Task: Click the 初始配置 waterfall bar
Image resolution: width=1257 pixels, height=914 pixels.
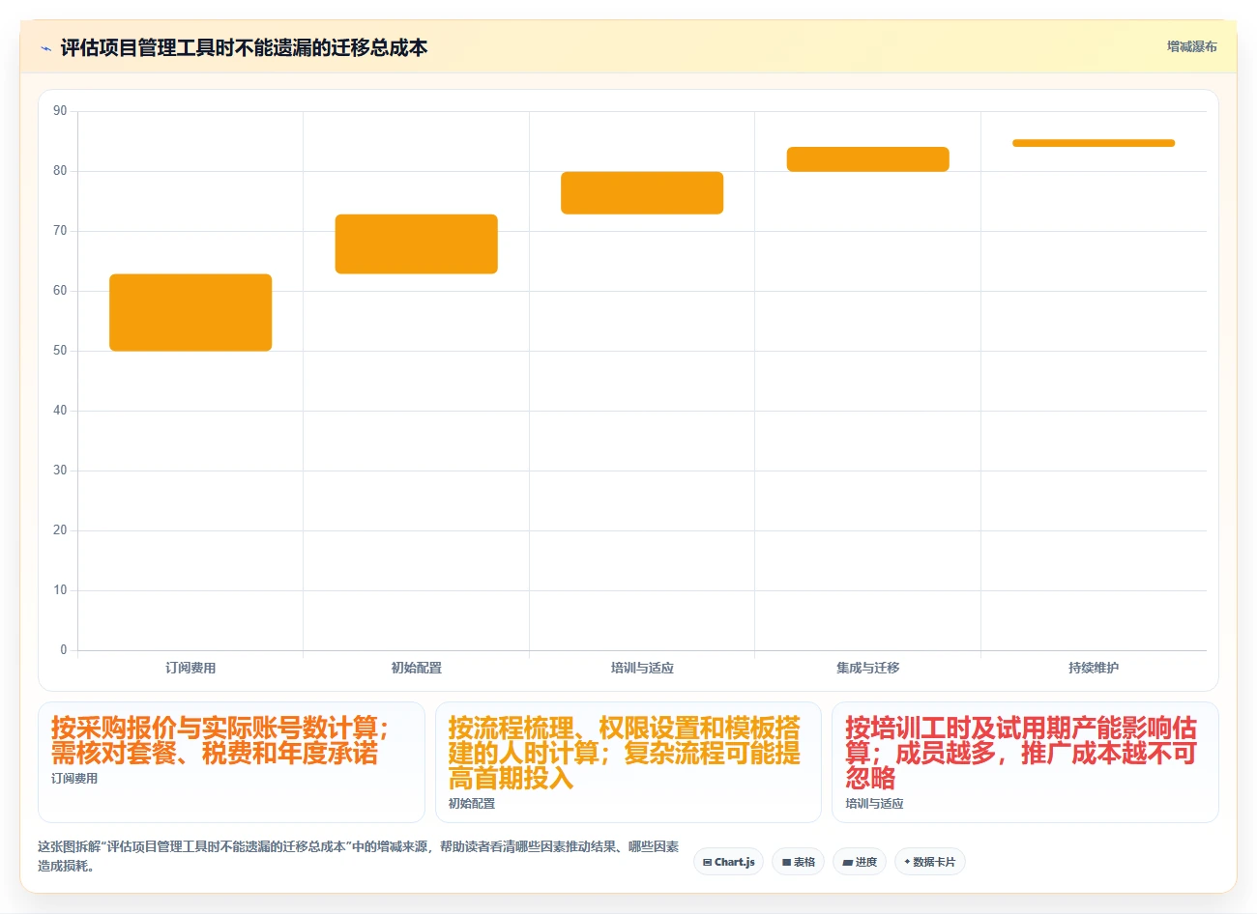Action: (417, 243)
